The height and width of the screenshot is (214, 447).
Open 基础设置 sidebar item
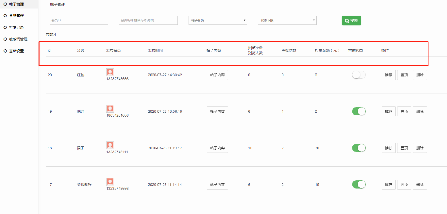click(x=16, y=51)
